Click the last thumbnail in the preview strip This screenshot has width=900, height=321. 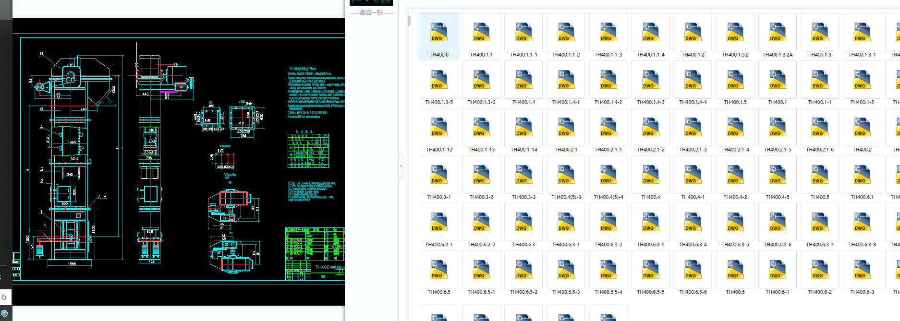[371, 2]
